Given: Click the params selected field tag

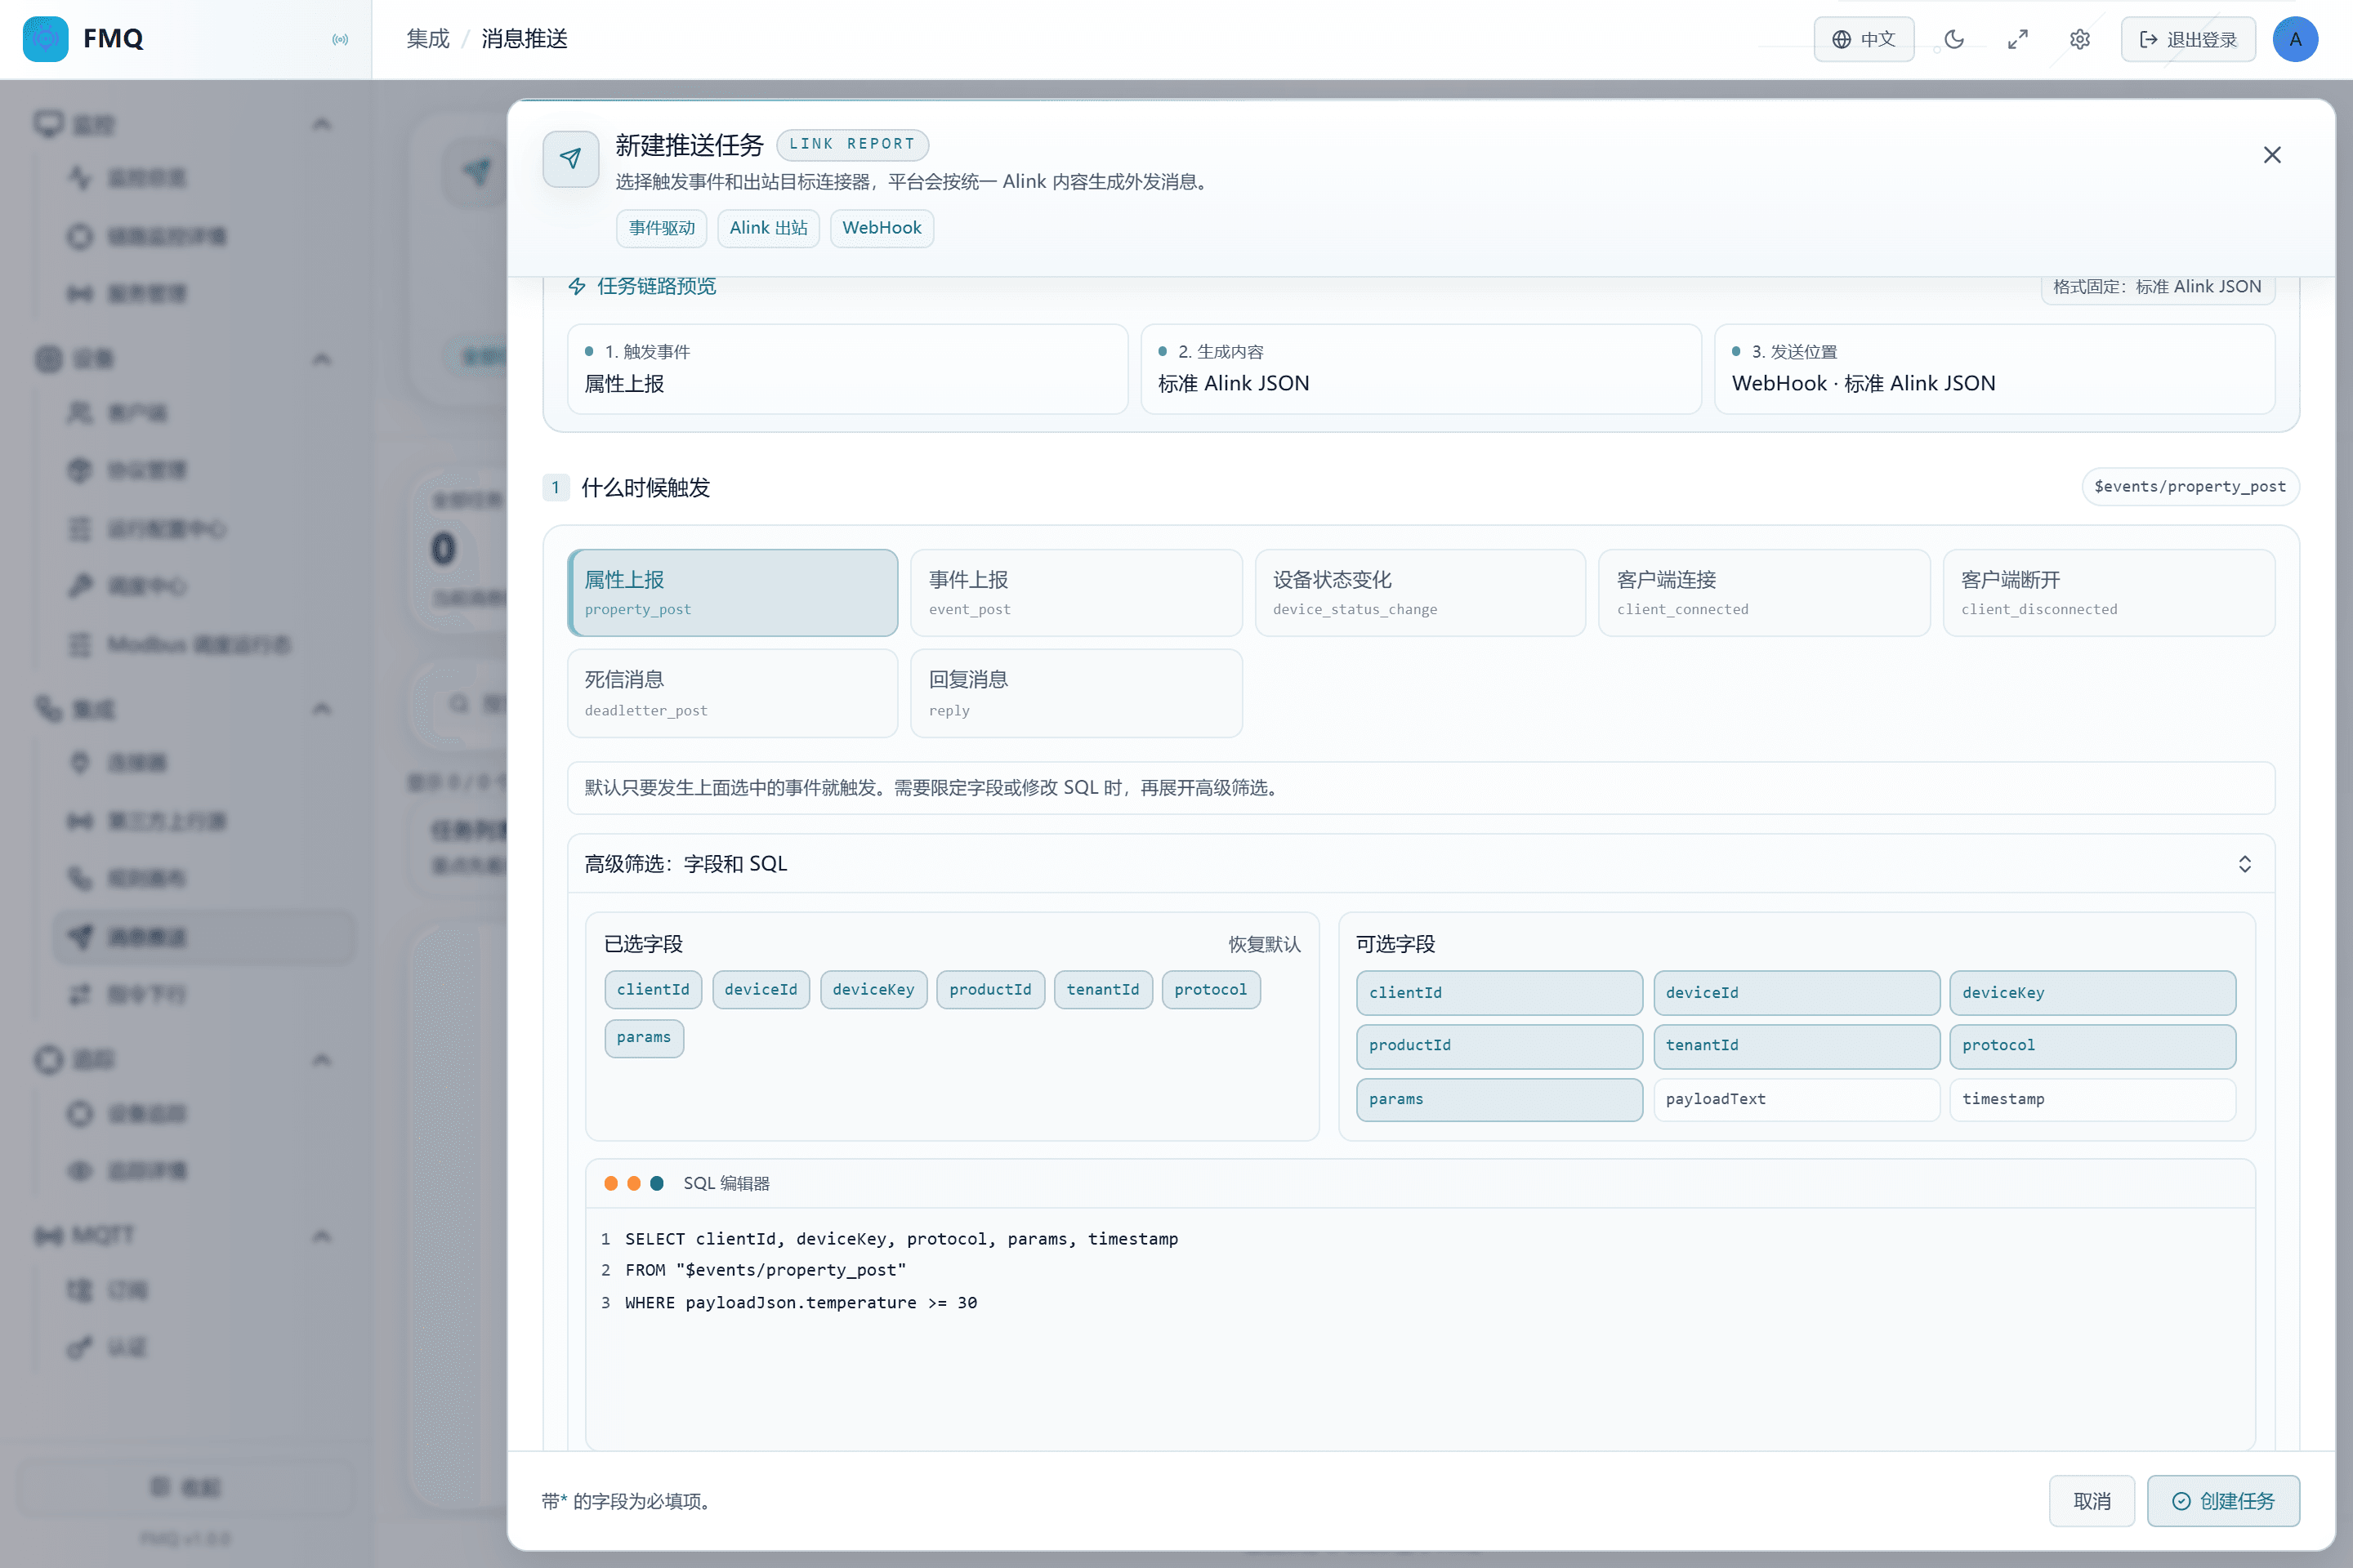Looking at the screenshot, I should (x=645, y=1038).
